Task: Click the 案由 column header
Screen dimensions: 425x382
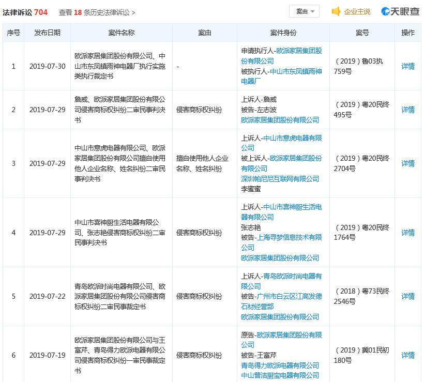Action: point(205,33)
